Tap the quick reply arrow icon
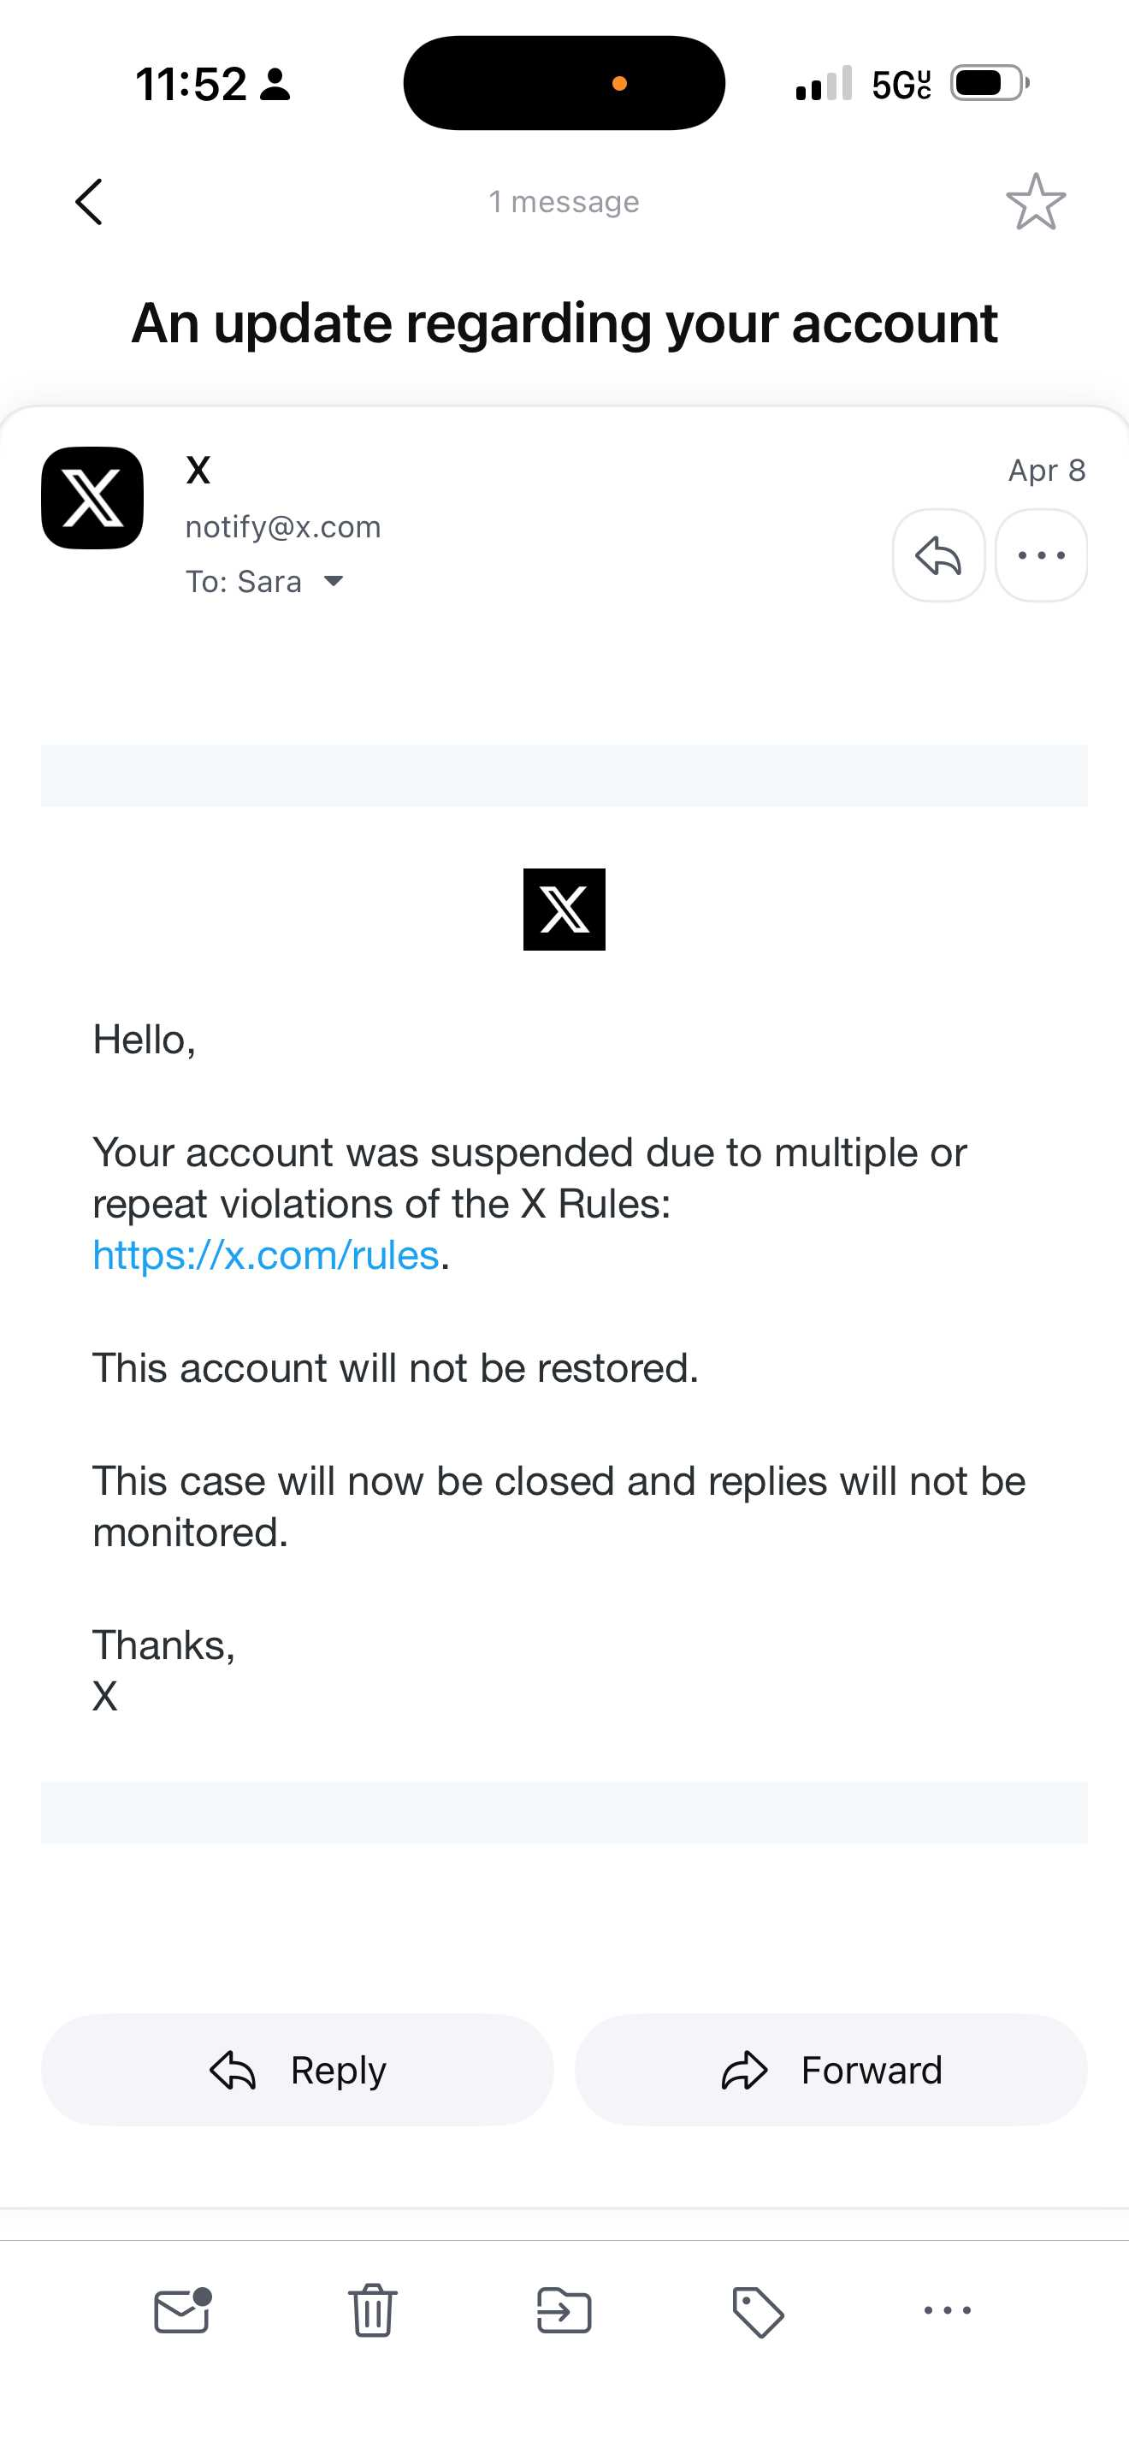Screen dimensions: 1129x2454 click(x=938, y=555)
